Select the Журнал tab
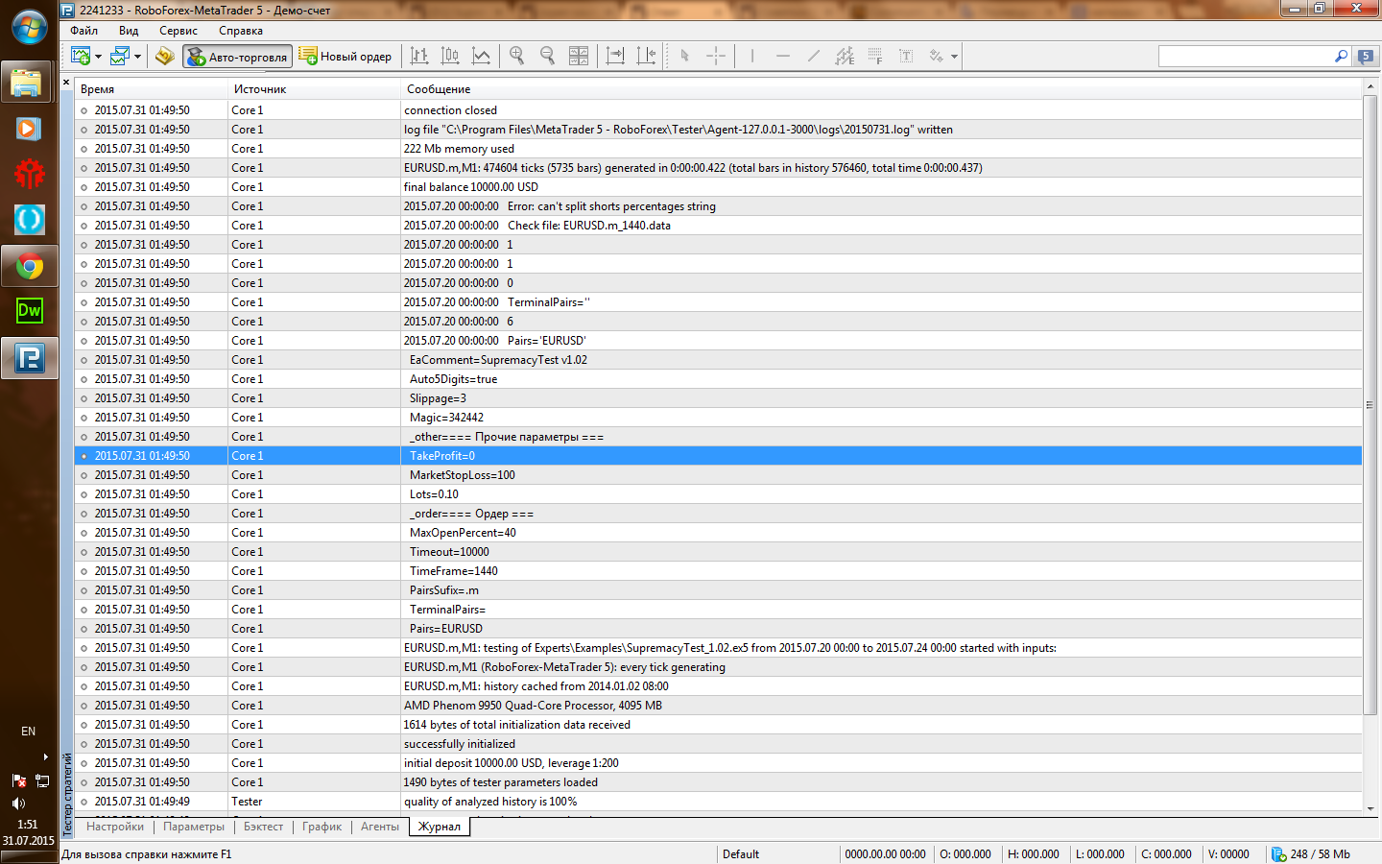Image resolution: width=1382 pixels, height=864 pixels. click(x=440, y=827)
